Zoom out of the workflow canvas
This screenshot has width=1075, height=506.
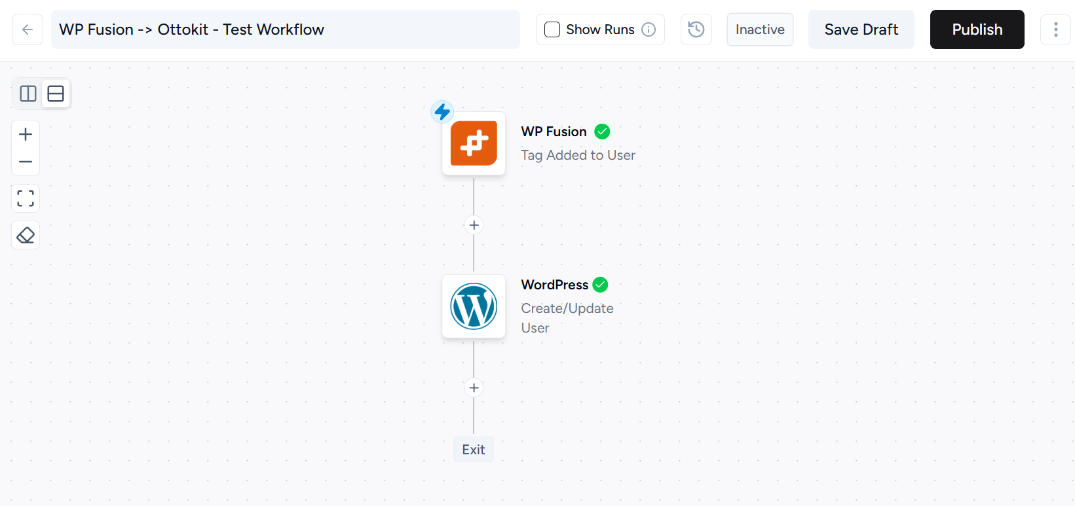tap(26, 162)
